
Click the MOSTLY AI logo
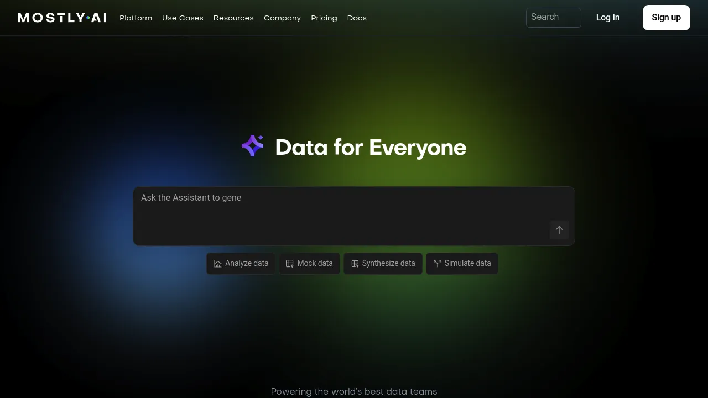pos(62,18)
